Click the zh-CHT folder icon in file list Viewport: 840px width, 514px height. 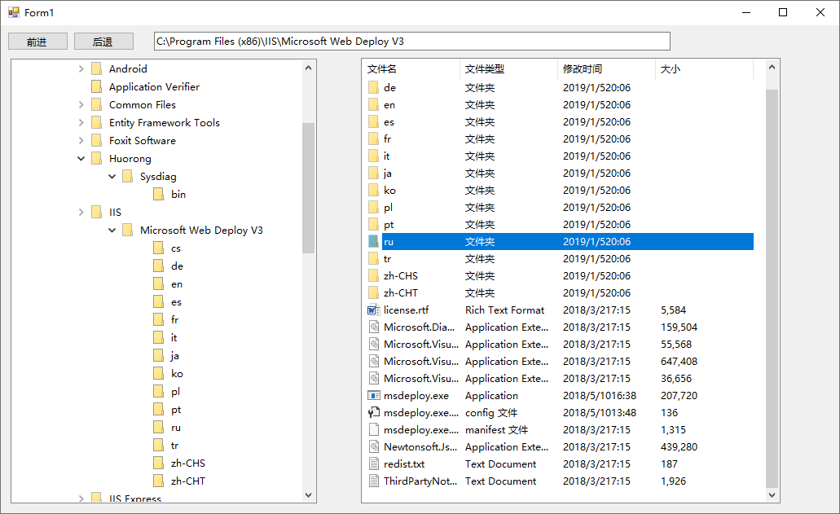tap(373, 293)
